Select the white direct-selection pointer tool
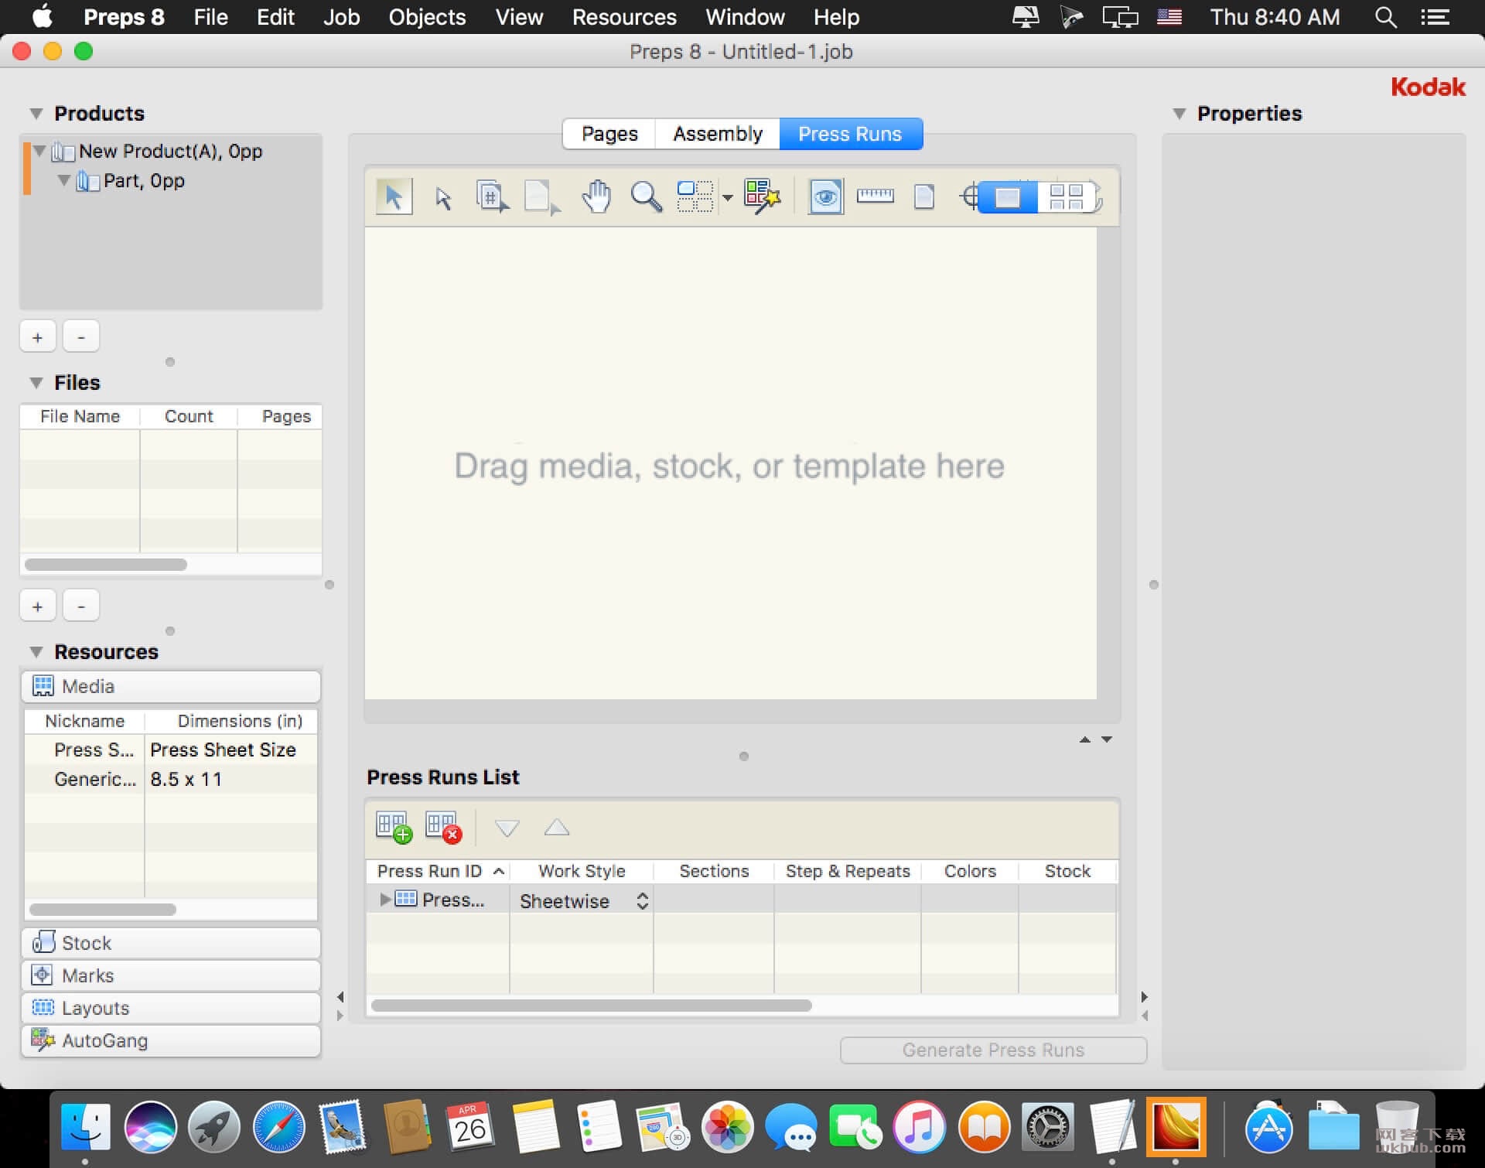 (x=443, y=198)
